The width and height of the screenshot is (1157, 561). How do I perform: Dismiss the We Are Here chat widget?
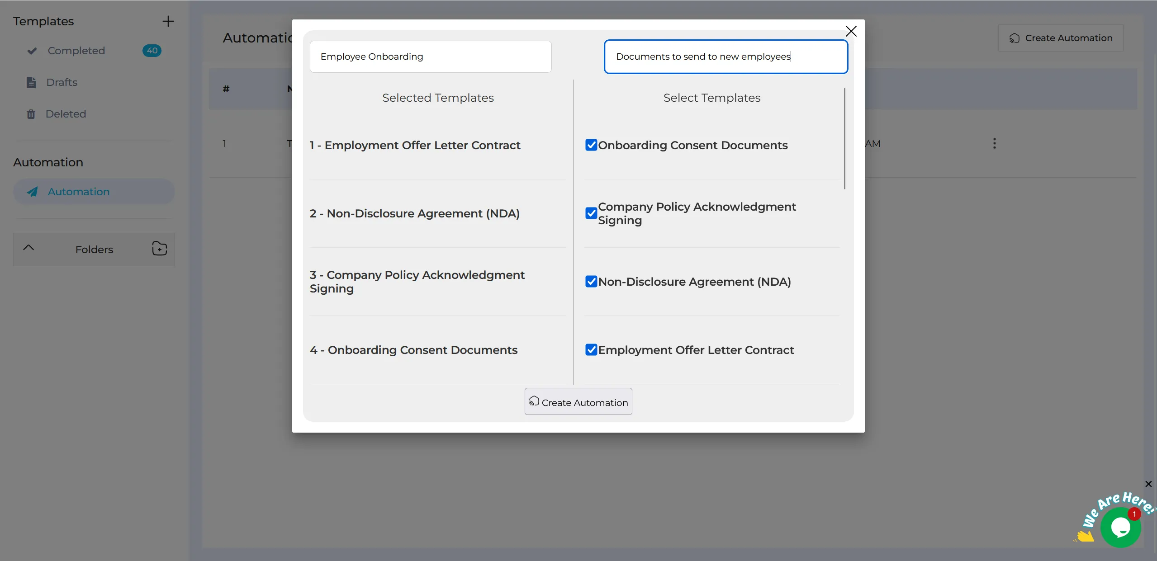[1148, 484]
